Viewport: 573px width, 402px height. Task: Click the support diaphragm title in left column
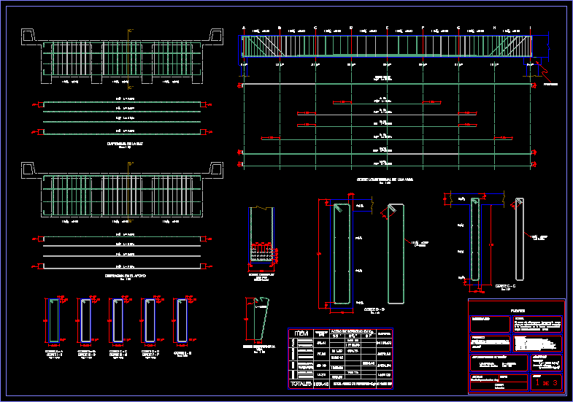point(121,276)
